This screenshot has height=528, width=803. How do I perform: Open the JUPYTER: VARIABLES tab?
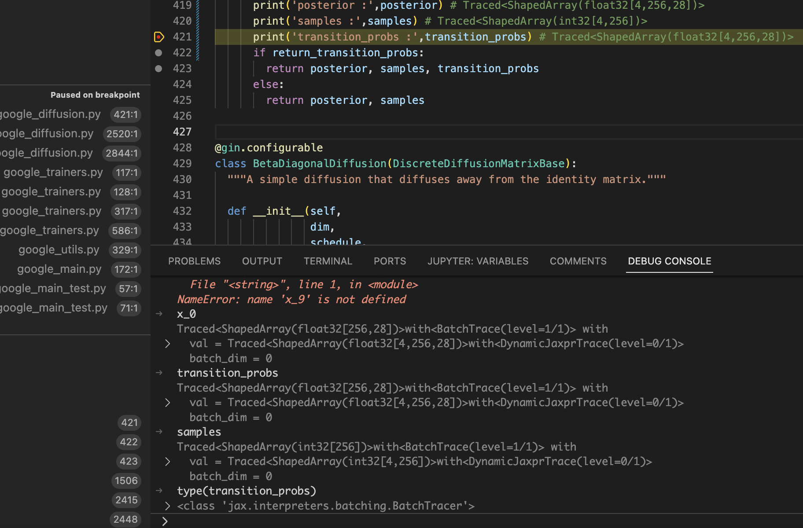tap(478, 261)
